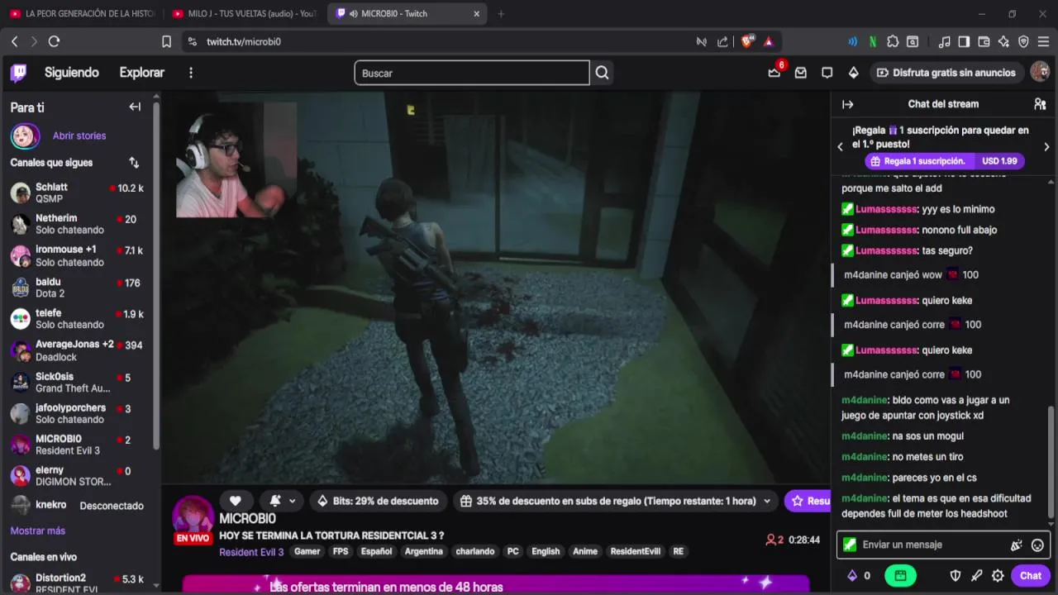1058x595 pixels.
Task: Sort followed channels with arrows icon
Action: point(134,163)
